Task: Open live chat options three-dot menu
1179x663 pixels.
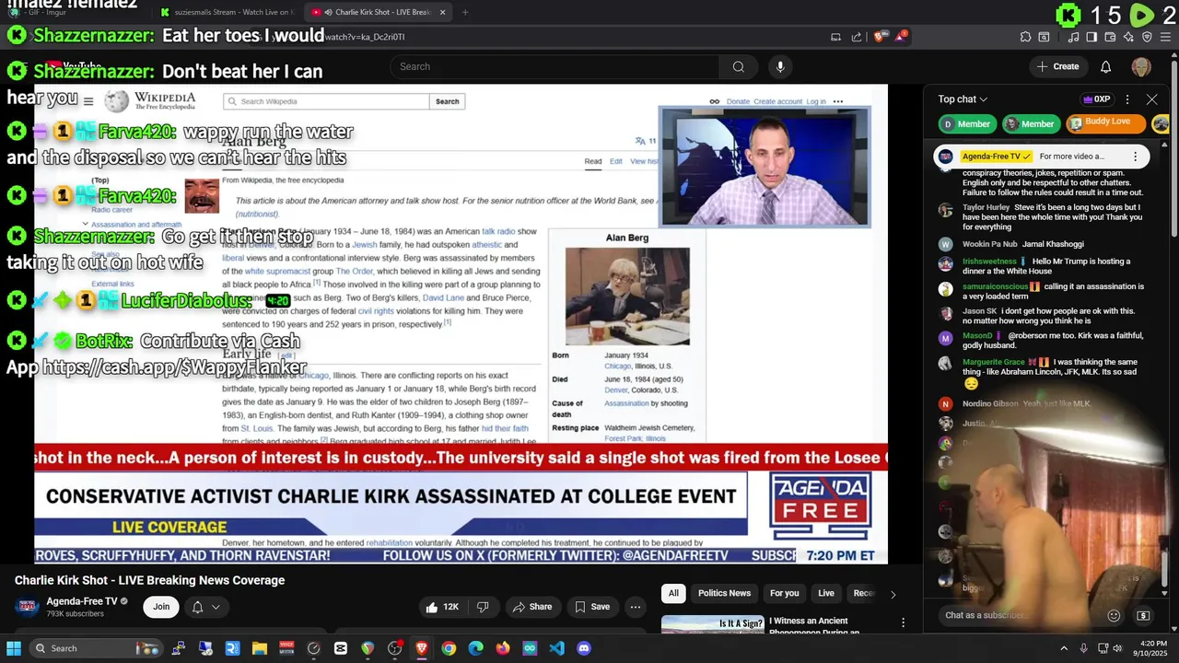Action: point(1127,99)
